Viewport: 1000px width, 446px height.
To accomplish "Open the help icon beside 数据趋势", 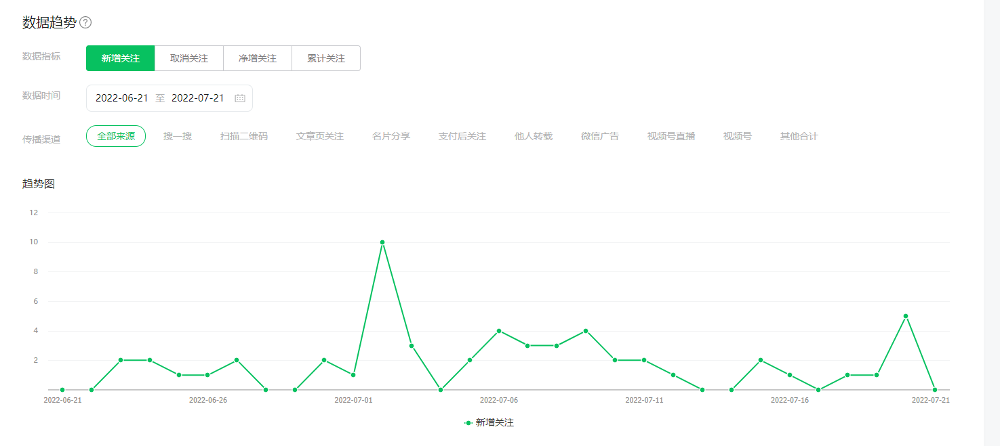I will point(85,22).
